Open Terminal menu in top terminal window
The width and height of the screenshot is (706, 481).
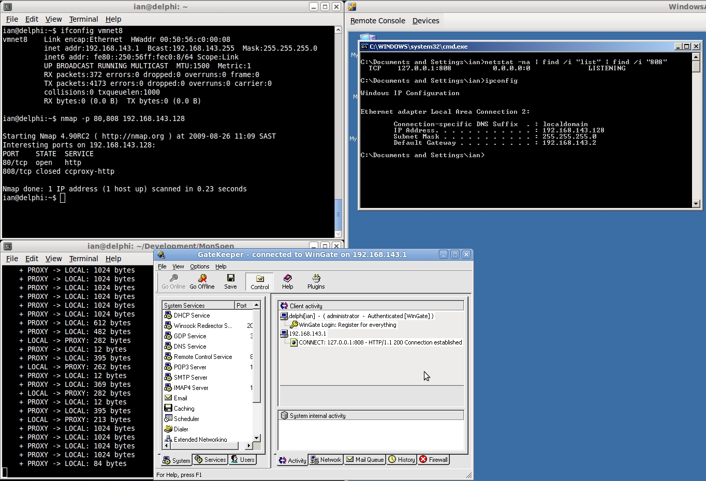83,19
